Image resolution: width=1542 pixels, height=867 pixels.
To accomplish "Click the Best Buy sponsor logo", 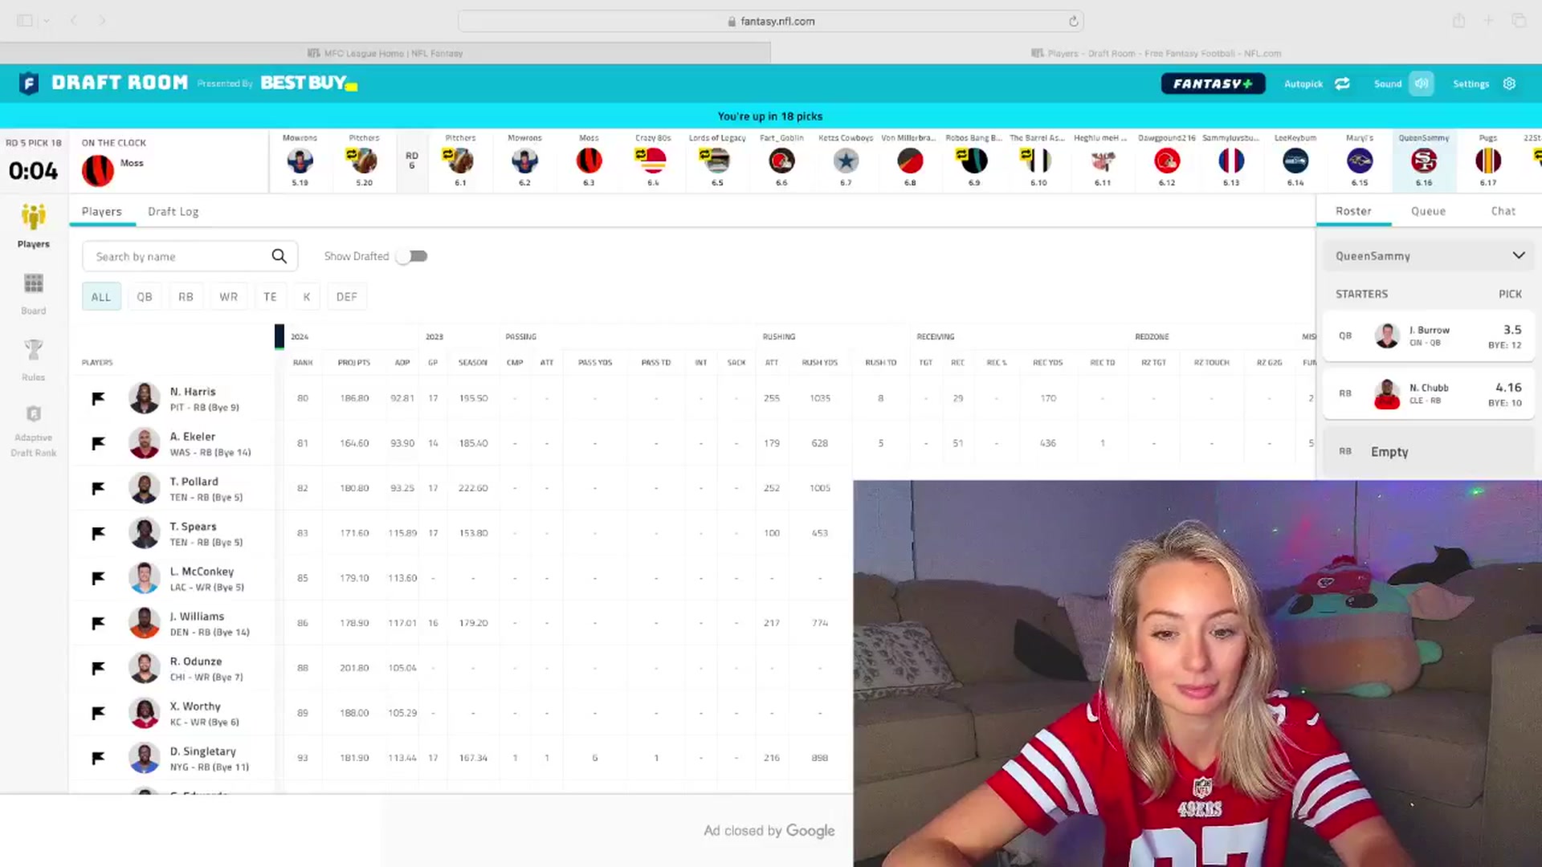I will coord(309,83).
